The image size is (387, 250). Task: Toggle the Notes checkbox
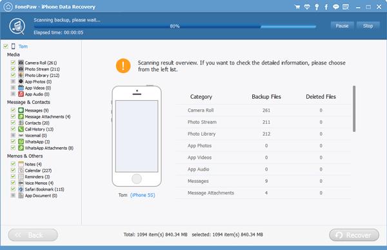click(13, 164)
